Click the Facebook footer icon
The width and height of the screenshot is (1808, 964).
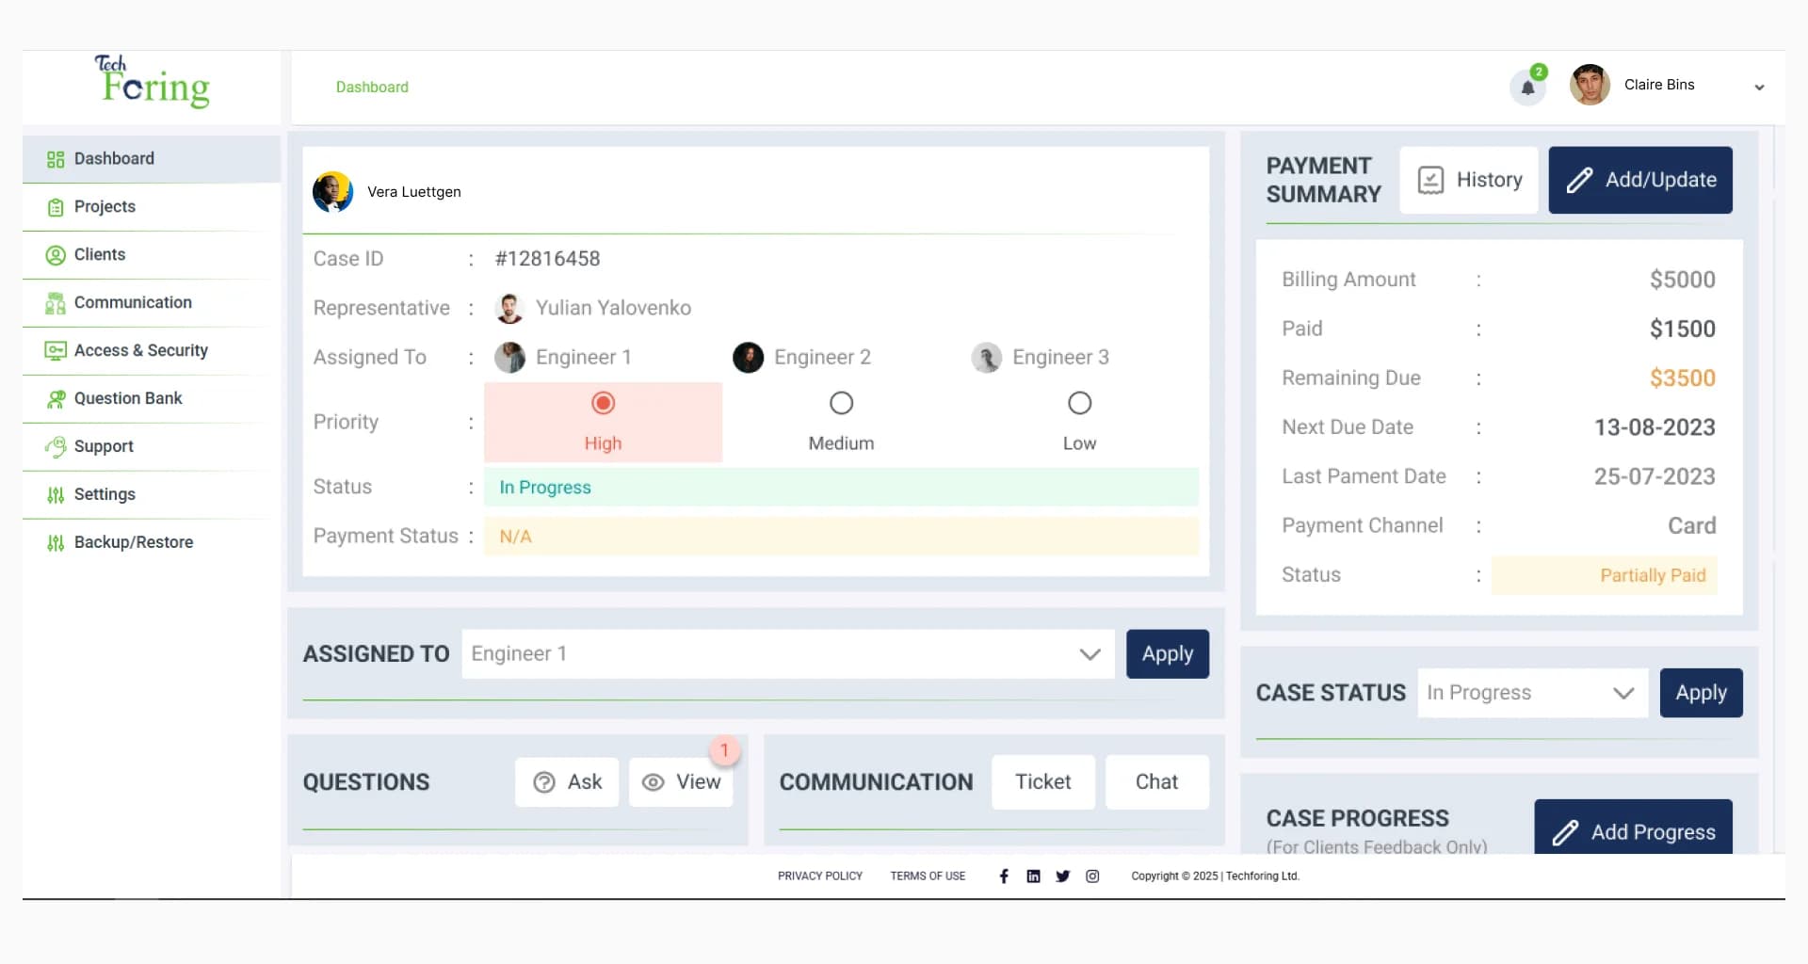(x=1004, y=876)
